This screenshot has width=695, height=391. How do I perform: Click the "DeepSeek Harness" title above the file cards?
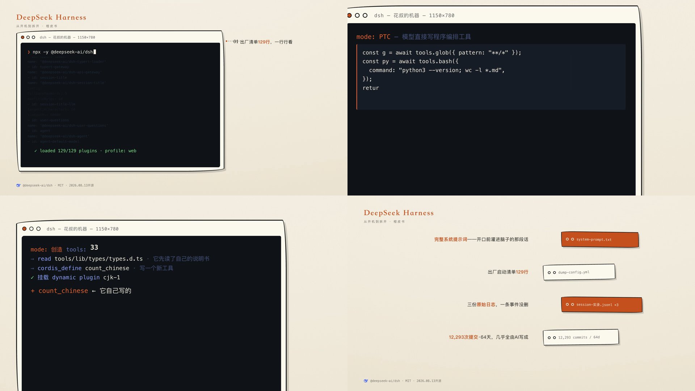399,213
